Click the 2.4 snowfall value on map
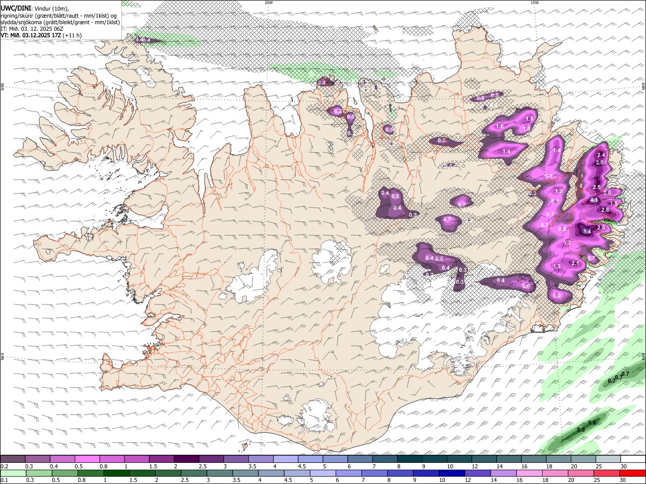This screenshot has width=646, height=484. 601,155
